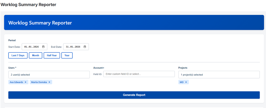Viewport: 266px width, 108px height.
Task: Click the blue banner Worklog Summary Reporter heading
Action: point(40,23)
